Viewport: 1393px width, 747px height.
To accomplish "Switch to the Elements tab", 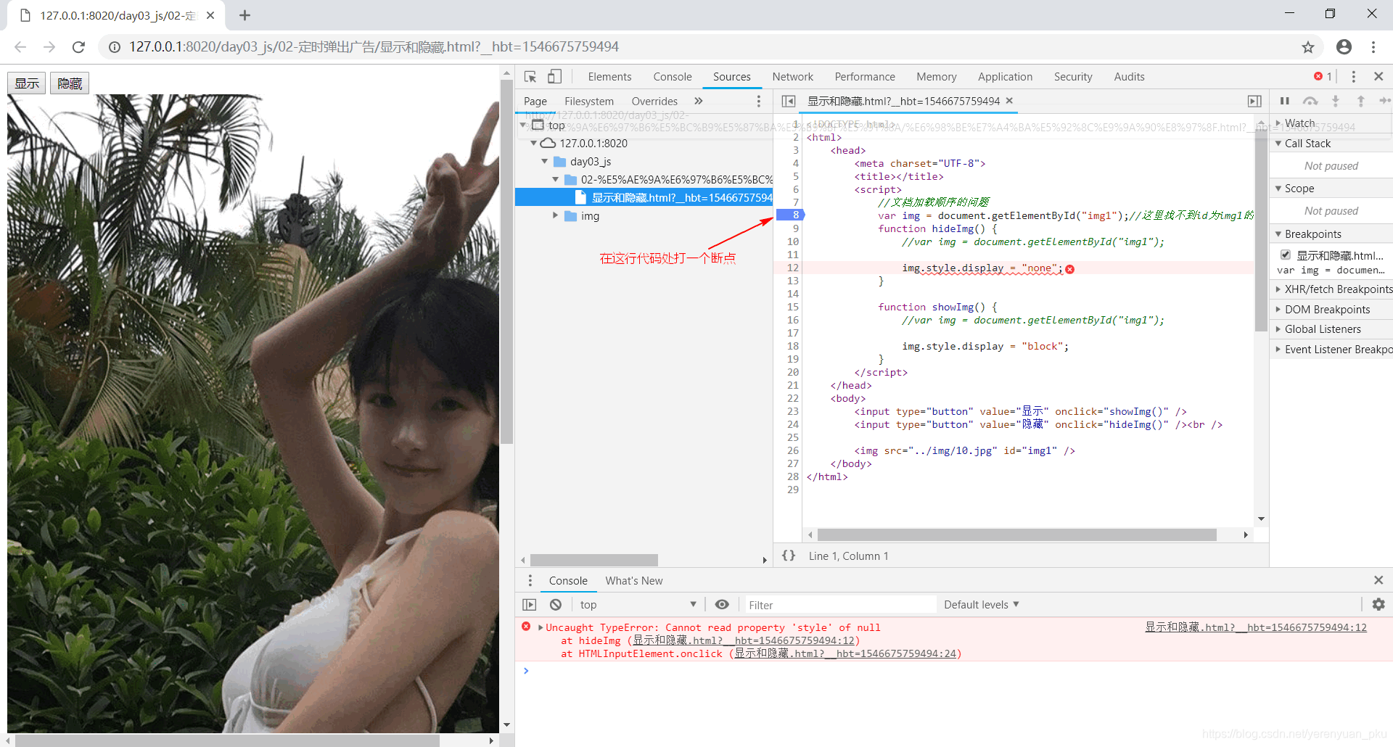I will coord(609,77).
